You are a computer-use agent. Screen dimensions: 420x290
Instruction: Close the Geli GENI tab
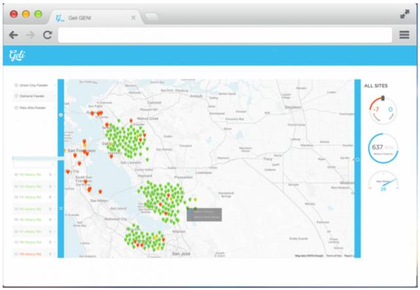click(134, 18)
